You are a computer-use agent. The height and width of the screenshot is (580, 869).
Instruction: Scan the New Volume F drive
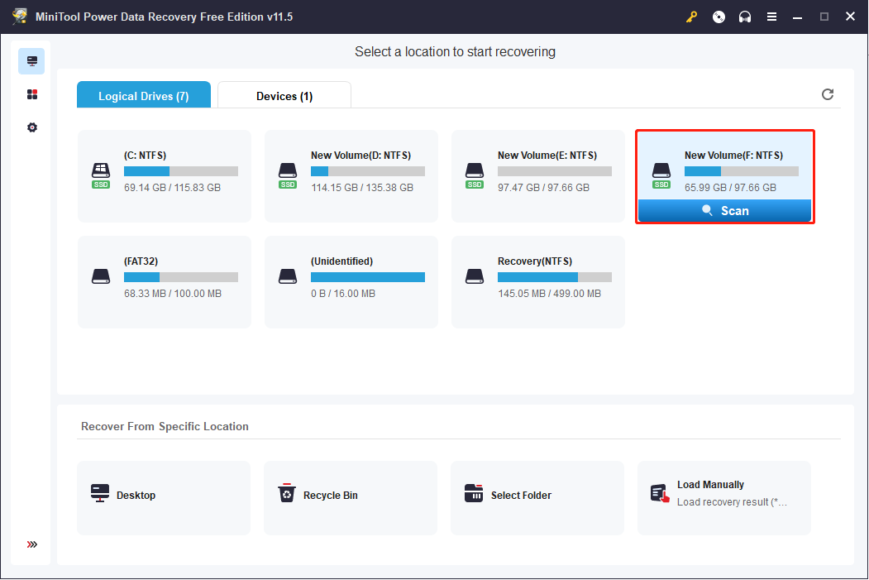pos(725,211)
